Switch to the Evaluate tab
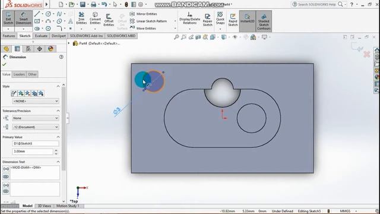Screen dimensions: 380x214 click(41, 36)
